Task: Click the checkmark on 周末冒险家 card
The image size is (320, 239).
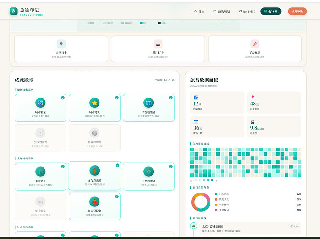Action: point(117,196)
